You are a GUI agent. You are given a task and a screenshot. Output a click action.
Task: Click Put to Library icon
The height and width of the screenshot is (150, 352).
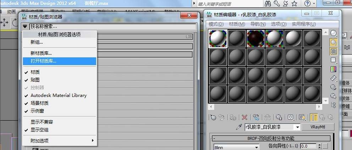coord(279,117)
